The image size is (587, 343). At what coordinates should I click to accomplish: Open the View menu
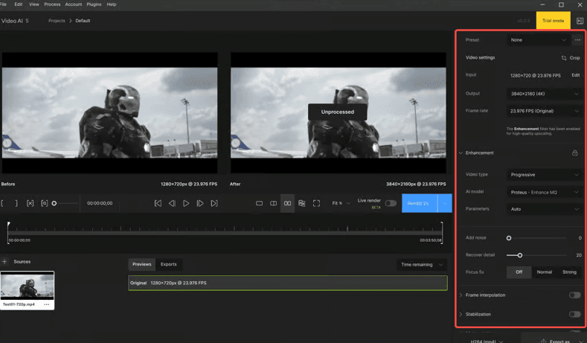coord(34,4)
